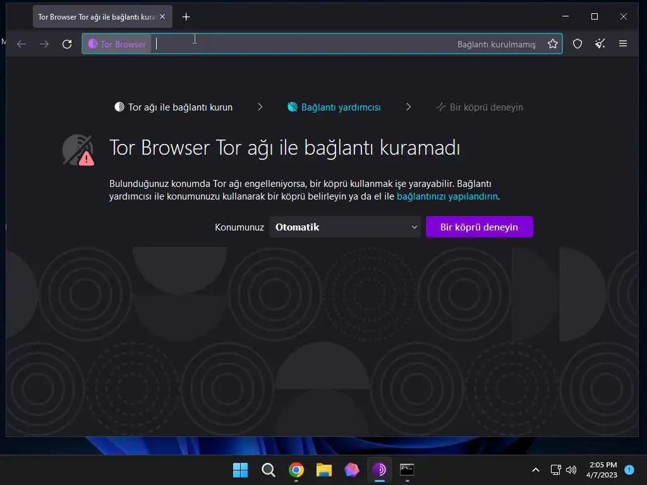Screen dimensions: 647x485
Task: Open the Windows Start menu
Action: tap(241, 470)
